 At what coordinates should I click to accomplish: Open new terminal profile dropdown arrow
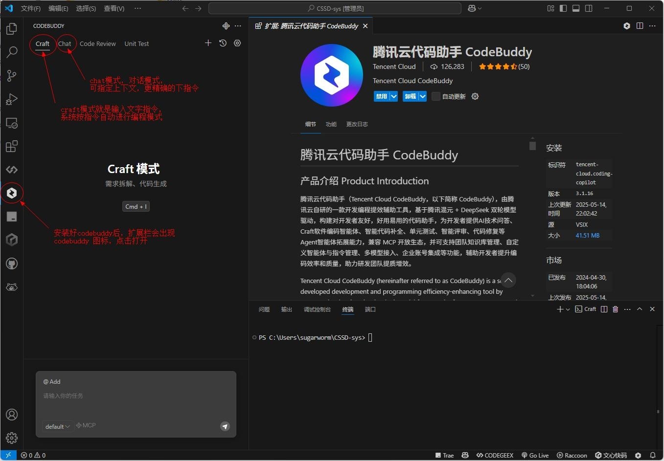pyautogui.click(x=568, y=309)
